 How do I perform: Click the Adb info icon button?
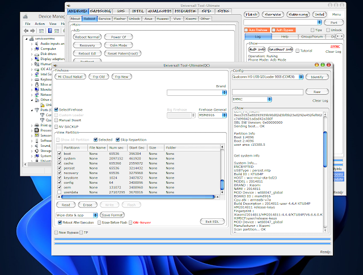[x=257, y=49]
